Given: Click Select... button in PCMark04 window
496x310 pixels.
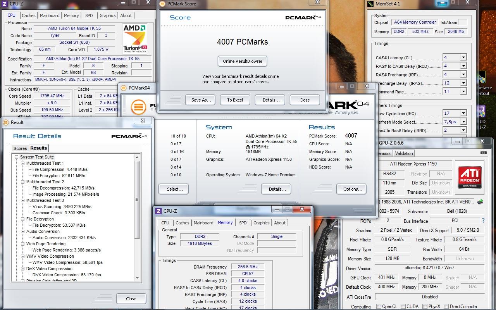Looking at the screenshot, I should (x=174, y=189).
